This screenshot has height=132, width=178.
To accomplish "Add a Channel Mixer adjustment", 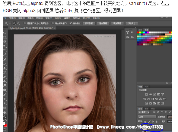I will tap(161, 99).
